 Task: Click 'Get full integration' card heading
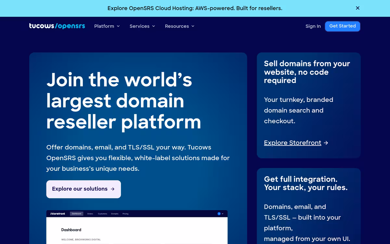[x=306, y=183]
